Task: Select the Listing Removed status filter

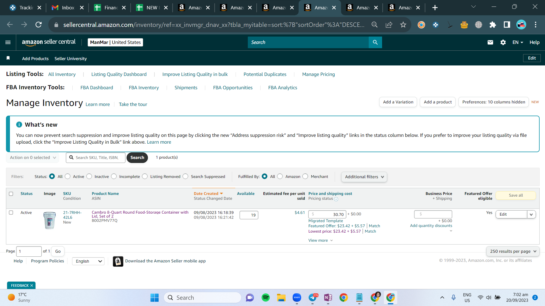Action: 145,176
